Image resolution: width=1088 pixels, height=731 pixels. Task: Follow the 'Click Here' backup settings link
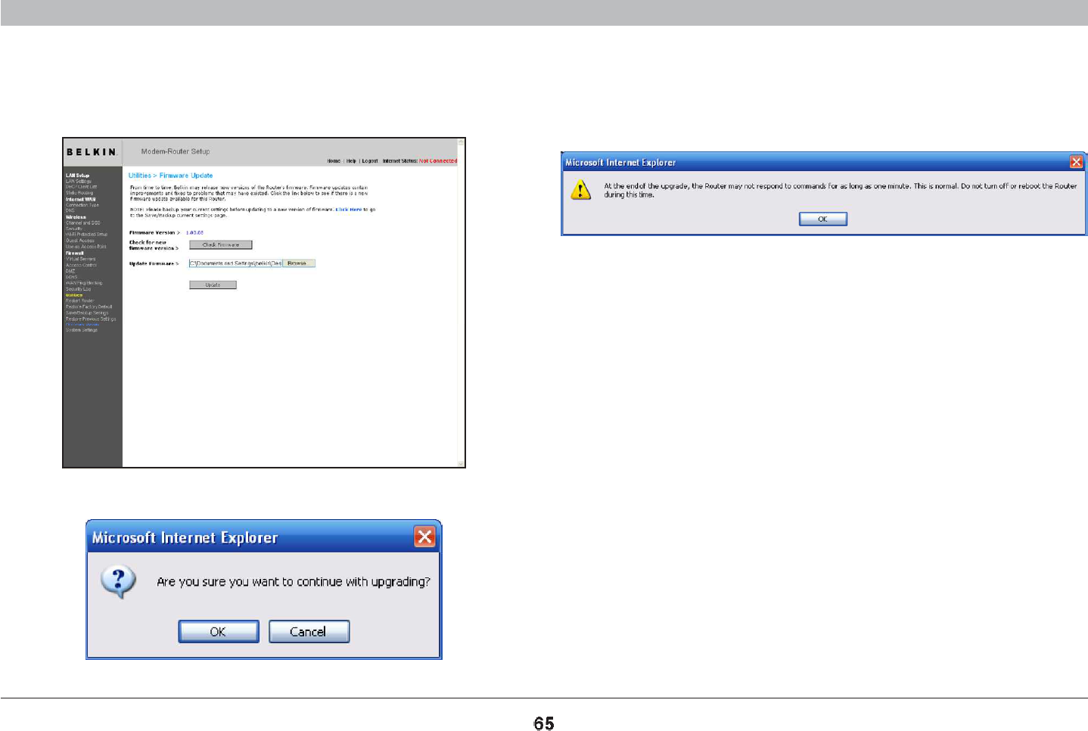[x=349, y=210]
